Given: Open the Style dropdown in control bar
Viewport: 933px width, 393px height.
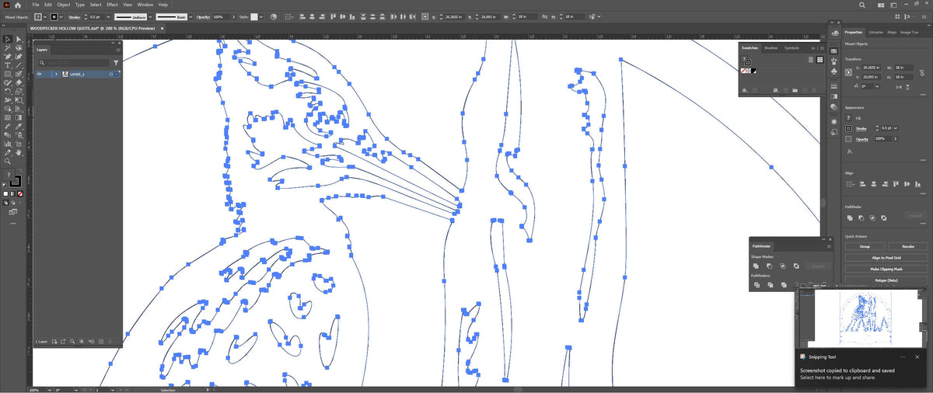Looking at the screenshot, I should [x=261, y=17].
